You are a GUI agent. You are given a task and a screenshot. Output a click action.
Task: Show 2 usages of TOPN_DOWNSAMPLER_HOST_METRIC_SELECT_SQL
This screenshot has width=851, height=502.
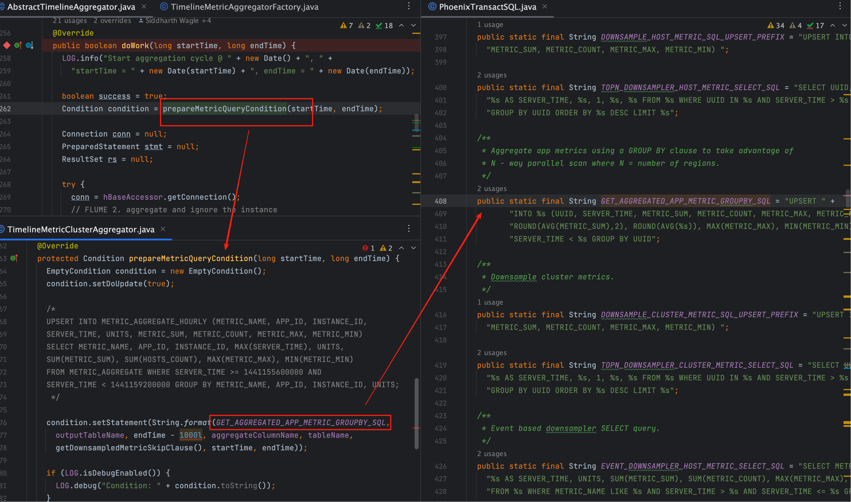pyautogui.click(x=492, y=75)
